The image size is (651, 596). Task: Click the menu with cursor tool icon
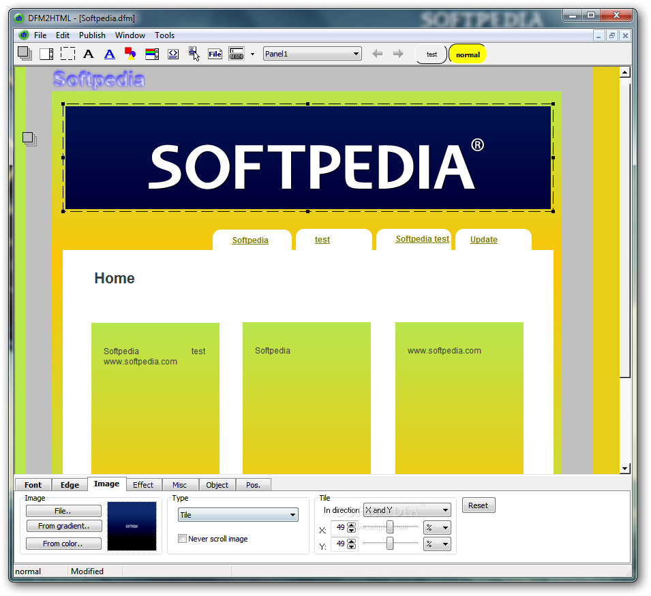tap(194, 54)
